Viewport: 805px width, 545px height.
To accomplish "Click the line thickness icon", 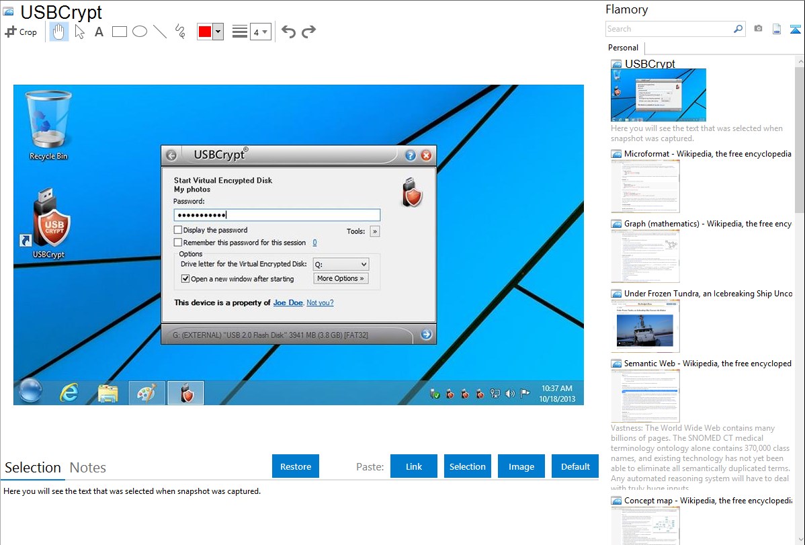I will [x=239, y=32].
